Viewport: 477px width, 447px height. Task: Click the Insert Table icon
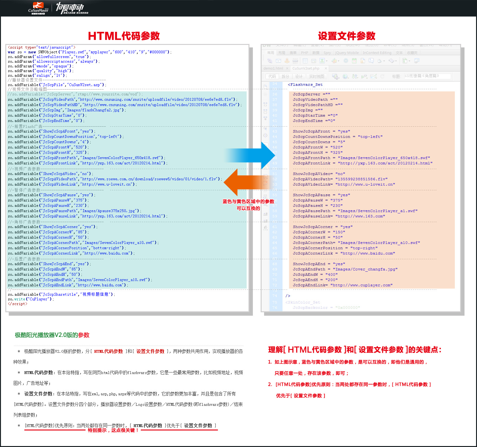point(305,61)
